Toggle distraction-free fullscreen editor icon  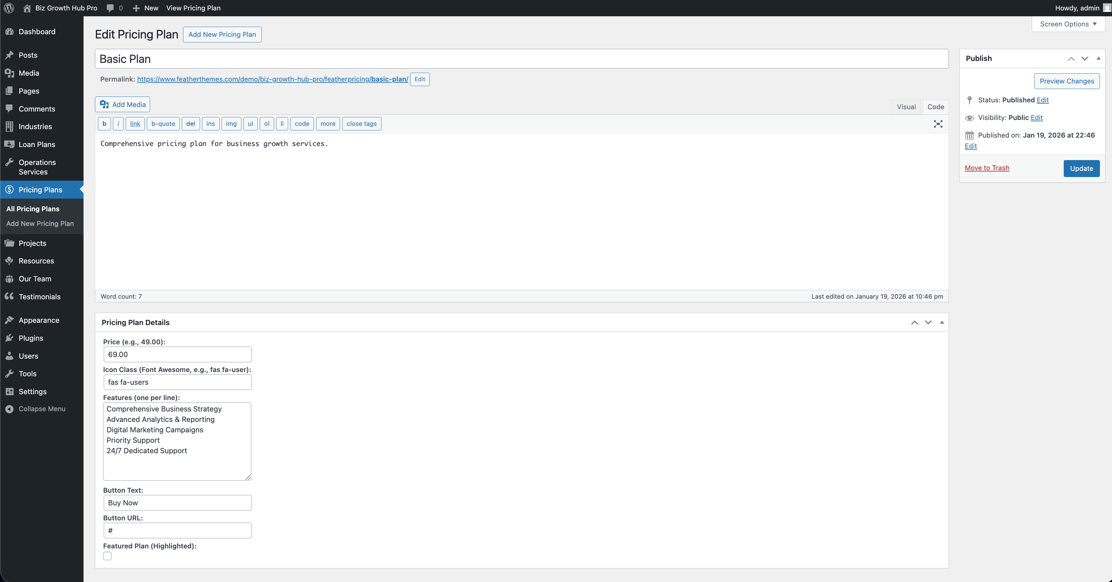[x=938, y=124]
